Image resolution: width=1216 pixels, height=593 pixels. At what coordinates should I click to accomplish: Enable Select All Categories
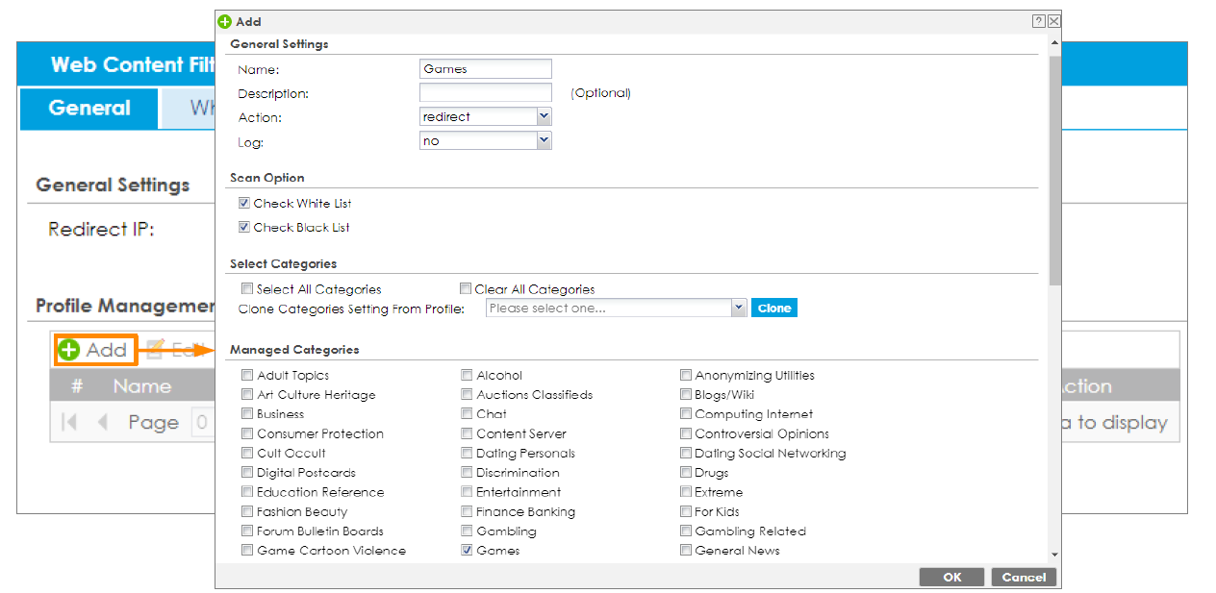247,287
